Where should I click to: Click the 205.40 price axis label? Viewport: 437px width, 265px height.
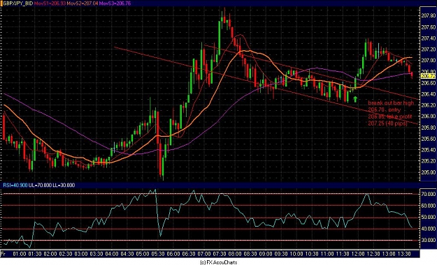[x=429, y=150]
